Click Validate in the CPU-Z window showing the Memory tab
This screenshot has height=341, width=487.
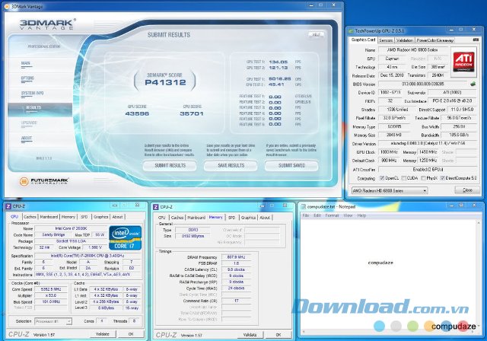coord(250,335)
